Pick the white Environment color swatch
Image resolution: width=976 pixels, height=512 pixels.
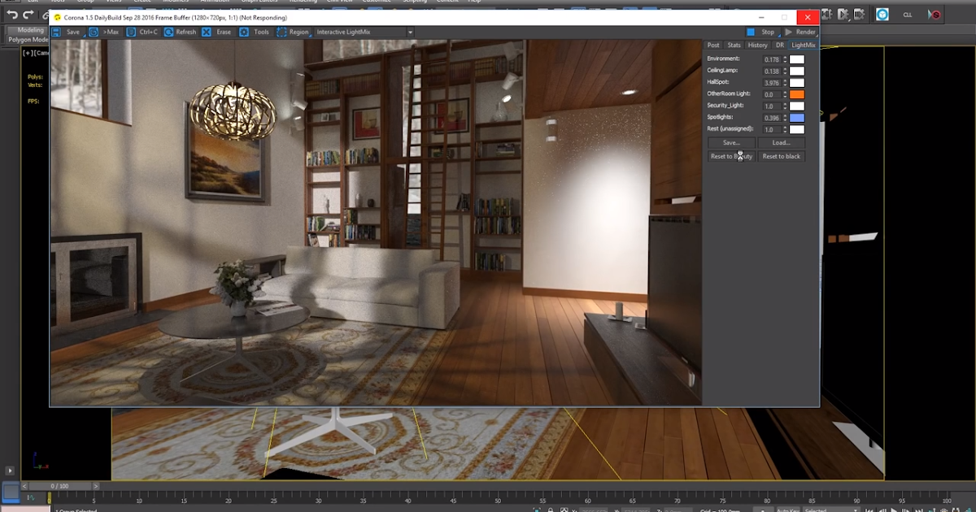pos(797,59)
